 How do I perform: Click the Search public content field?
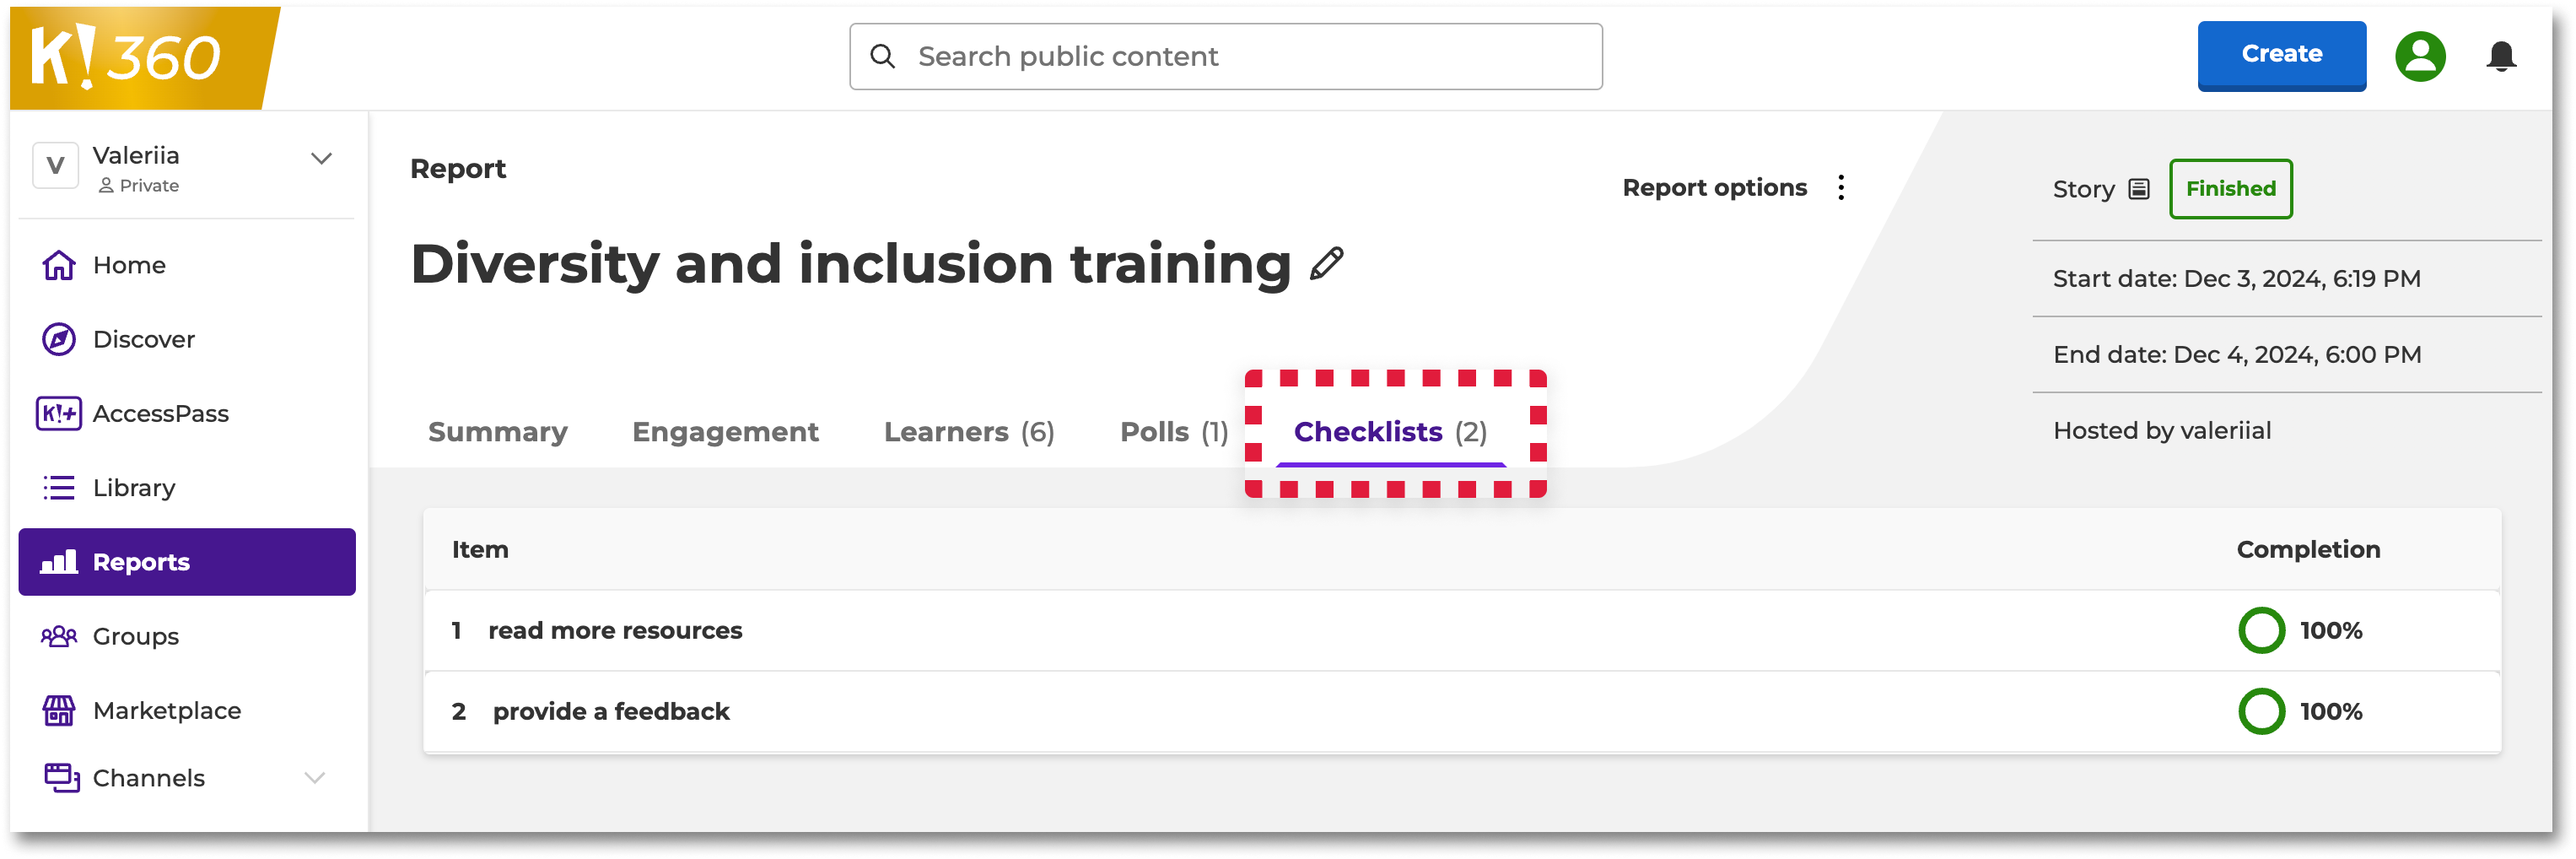(1225, 57)
